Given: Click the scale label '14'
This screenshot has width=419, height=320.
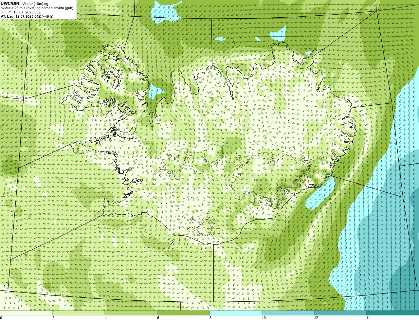Looking at the screenshot, I should (368, 318).
